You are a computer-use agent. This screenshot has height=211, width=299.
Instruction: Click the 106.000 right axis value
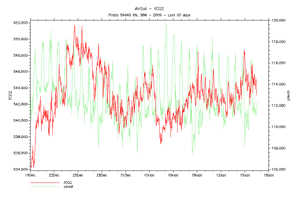(279, 169)
